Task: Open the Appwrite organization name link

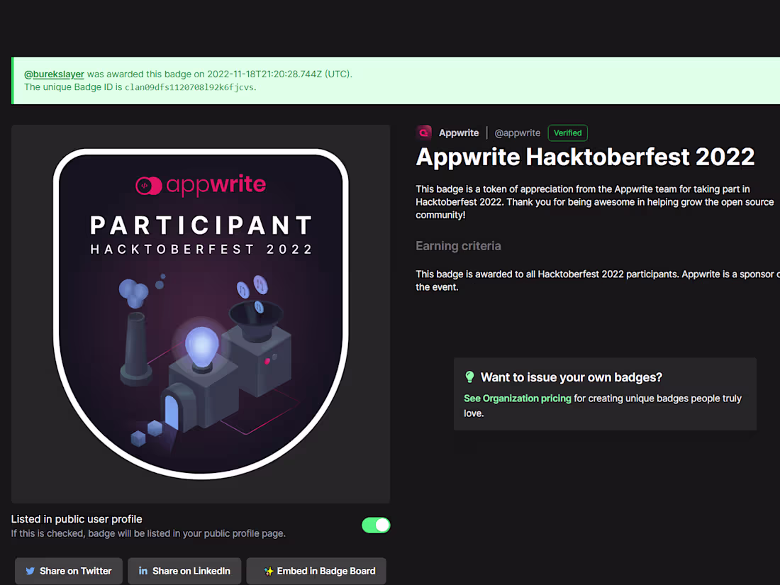Action: [x=459, y=133]
